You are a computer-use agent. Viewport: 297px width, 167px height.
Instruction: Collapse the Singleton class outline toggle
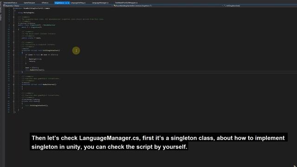(x=13, y=25)
